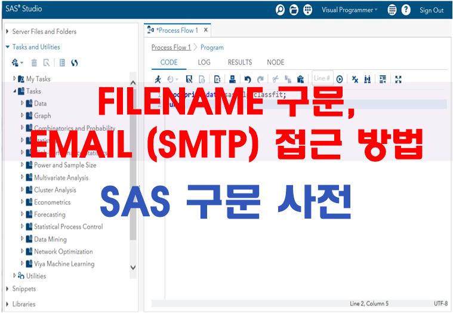Click inside the Line # input field
This screenshot has height=313, width=453.
tap(322, 78)
